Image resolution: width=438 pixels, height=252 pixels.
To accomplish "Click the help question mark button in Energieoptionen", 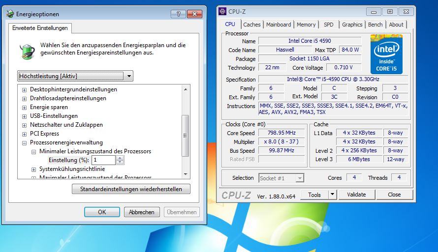I will click(178, 14).
